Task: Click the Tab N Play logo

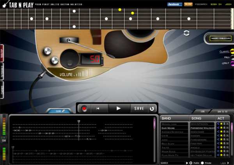Action: point(18,4)
